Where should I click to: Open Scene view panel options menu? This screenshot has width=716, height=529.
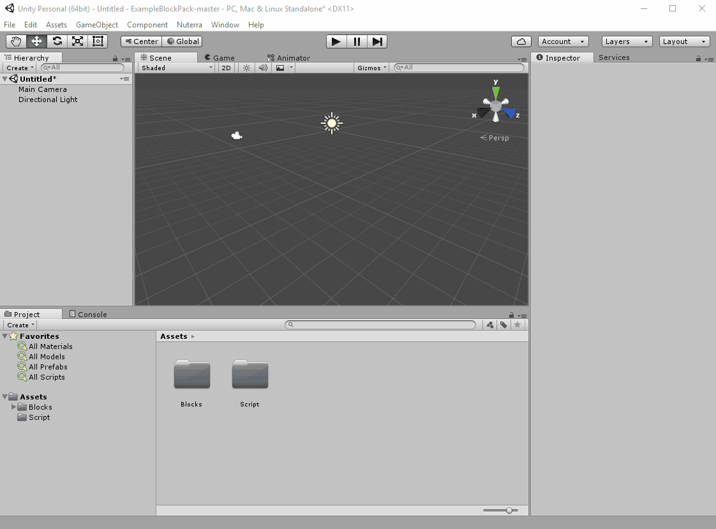(x=522, y=59)
